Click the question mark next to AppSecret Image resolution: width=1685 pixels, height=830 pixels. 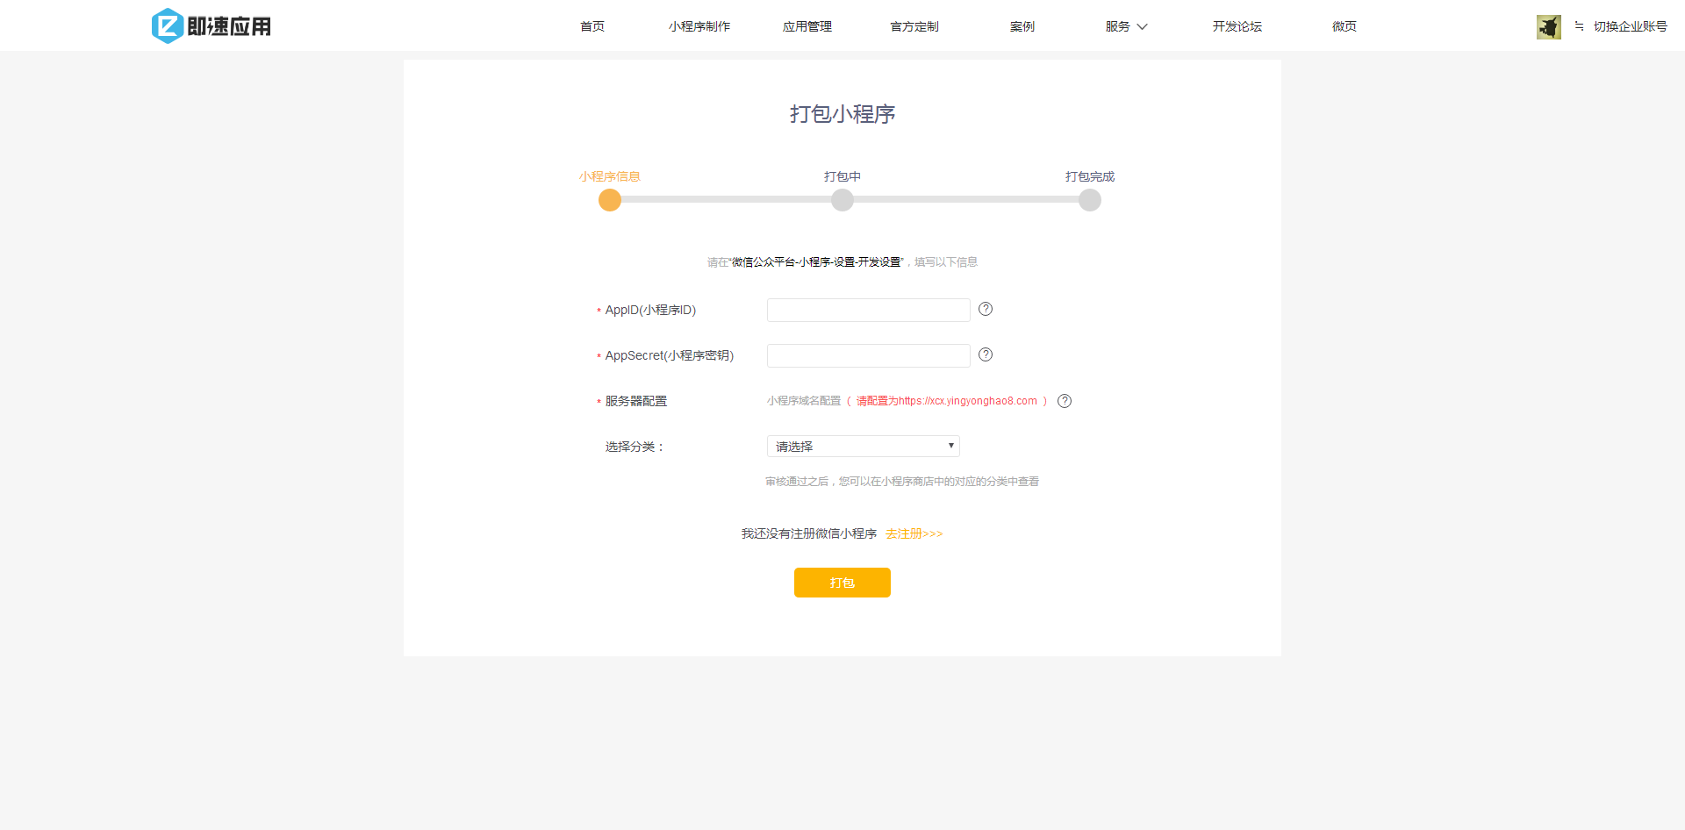click(x=985, y=354)
